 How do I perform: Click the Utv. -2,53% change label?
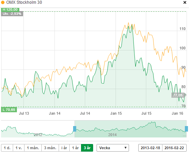pos(12,14)
